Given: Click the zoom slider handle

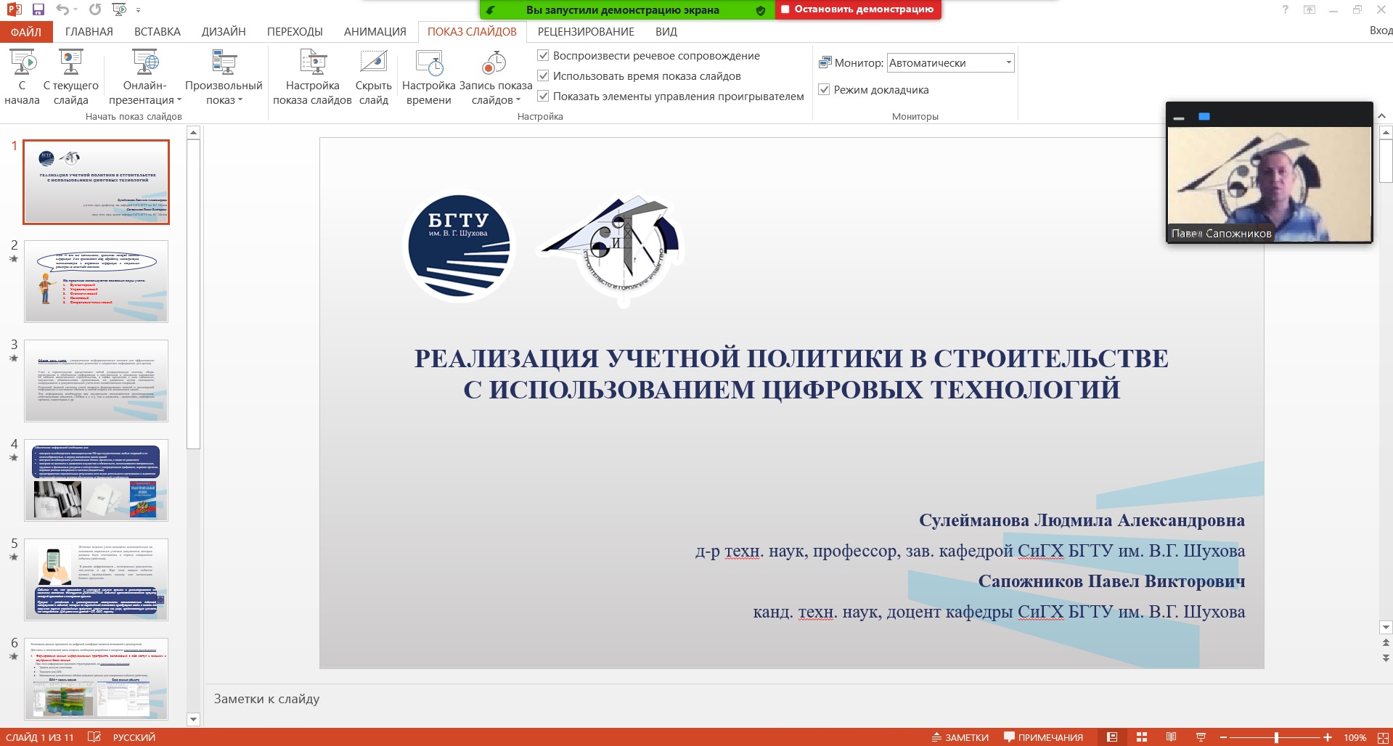Looking at the screenshot, I should click(1276, 737).
